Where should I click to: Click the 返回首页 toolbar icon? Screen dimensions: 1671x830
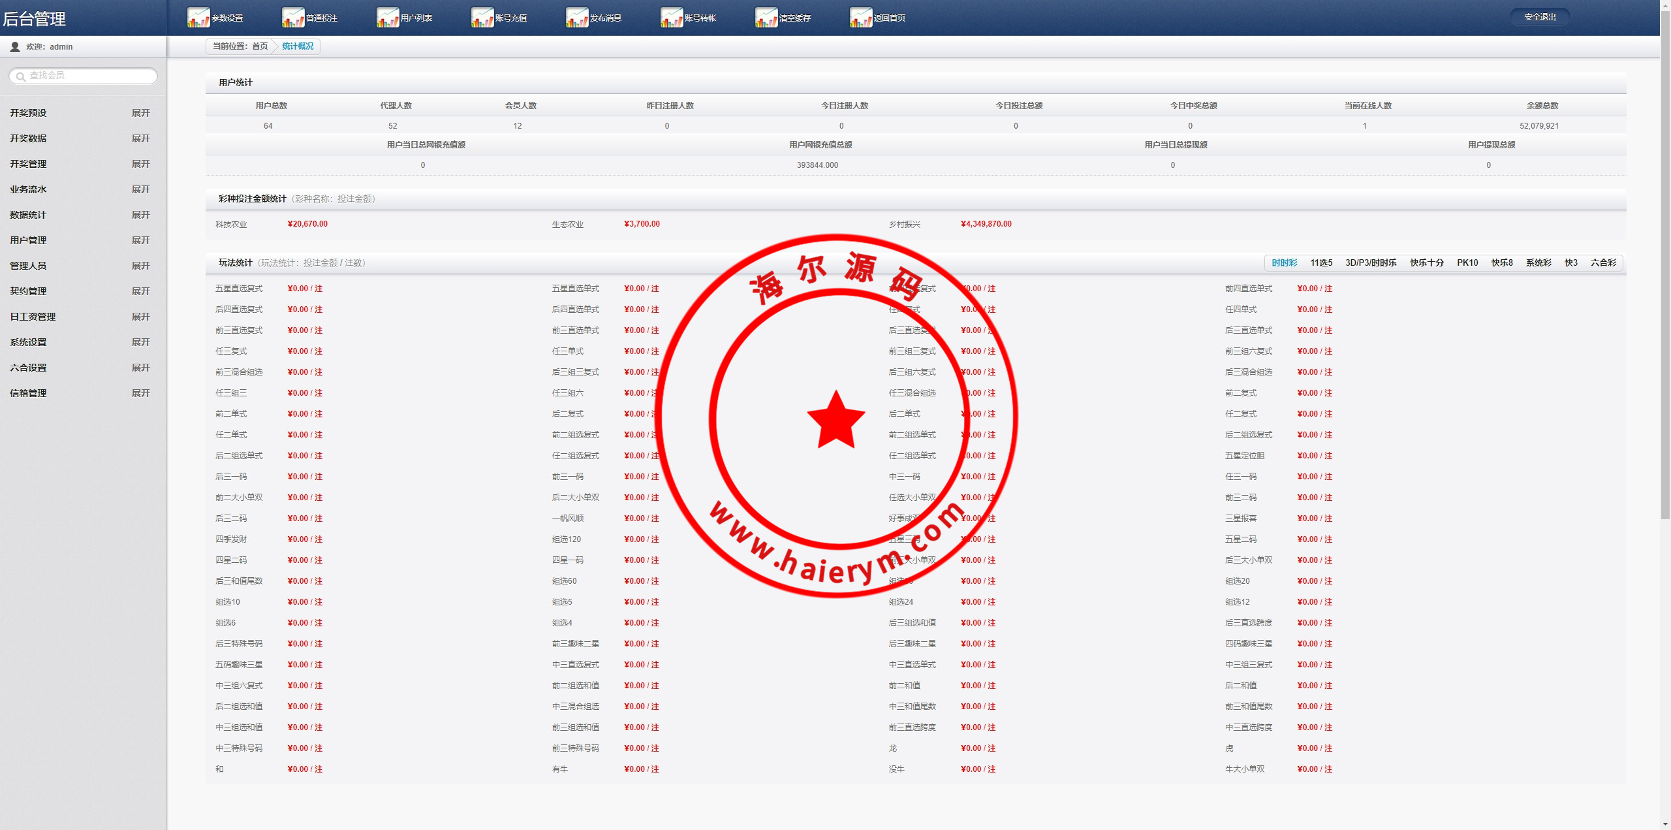point(860,18)
